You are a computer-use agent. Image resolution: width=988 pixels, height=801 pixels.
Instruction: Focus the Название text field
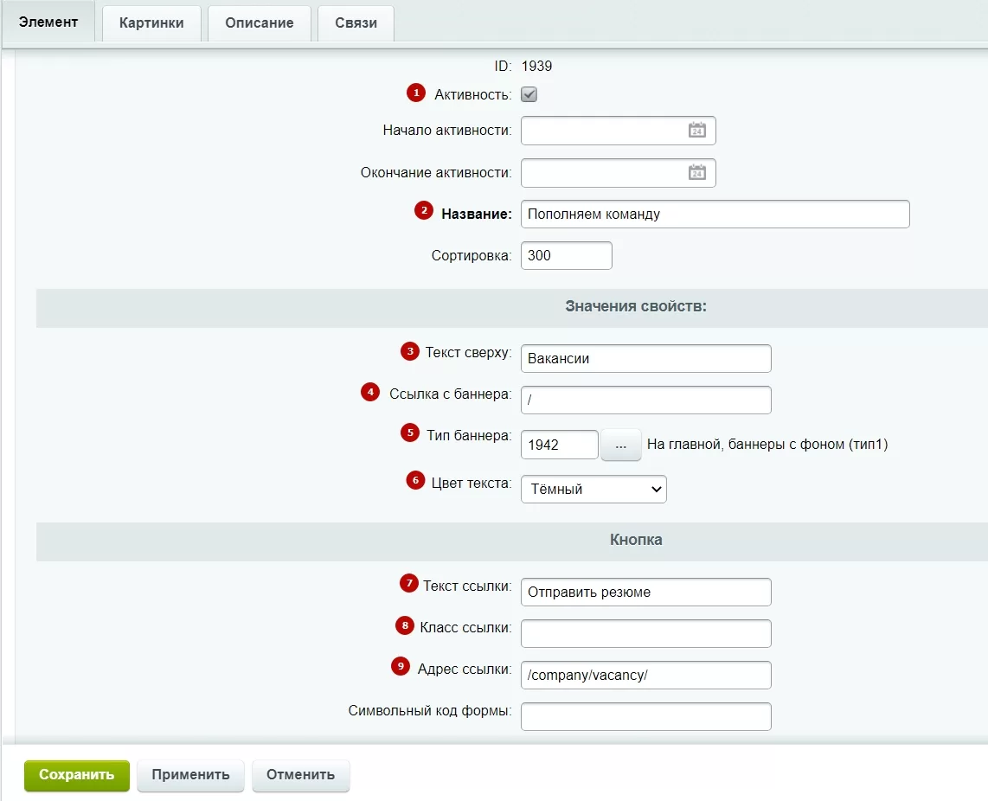(715, 215)
